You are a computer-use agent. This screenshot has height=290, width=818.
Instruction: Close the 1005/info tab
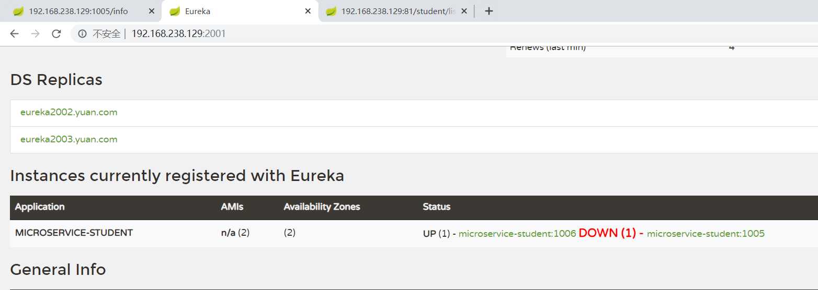152,11
